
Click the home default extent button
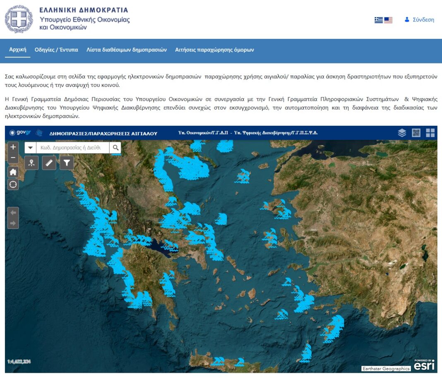click(x=13, y=172)
